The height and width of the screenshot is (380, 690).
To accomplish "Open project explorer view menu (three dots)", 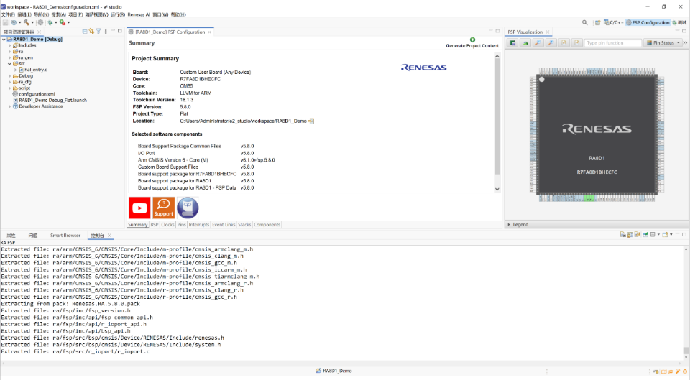I will 106,31.
